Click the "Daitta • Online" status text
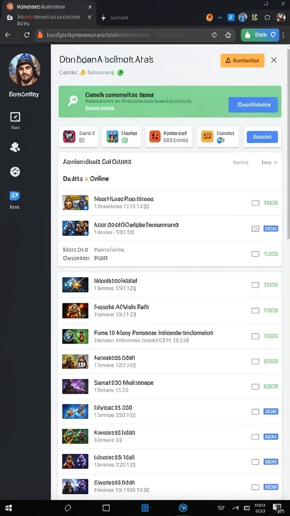 (x=86, y=179)
